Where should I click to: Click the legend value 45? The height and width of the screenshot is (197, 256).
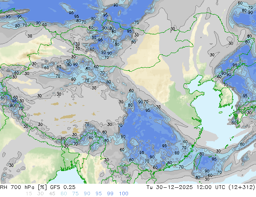tap(52, 194)
